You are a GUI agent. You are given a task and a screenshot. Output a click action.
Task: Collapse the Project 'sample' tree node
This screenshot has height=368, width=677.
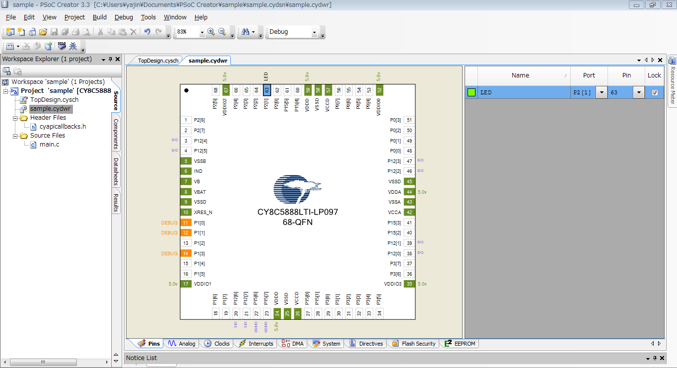pyautogui.click(x=5, y=91)
